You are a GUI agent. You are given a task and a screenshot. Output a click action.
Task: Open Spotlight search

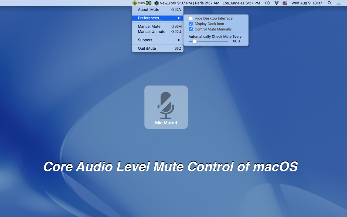(329, 3)
